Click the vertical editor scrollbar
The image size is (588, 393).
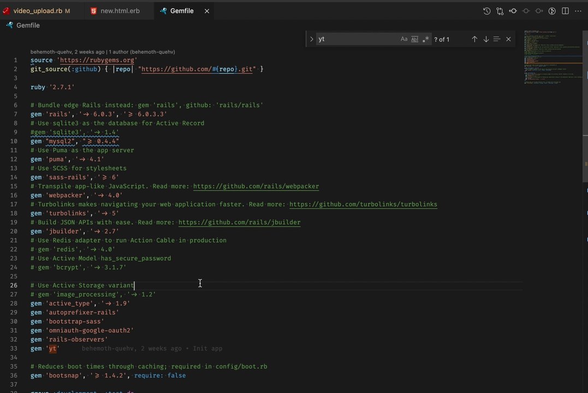point(585,107)
